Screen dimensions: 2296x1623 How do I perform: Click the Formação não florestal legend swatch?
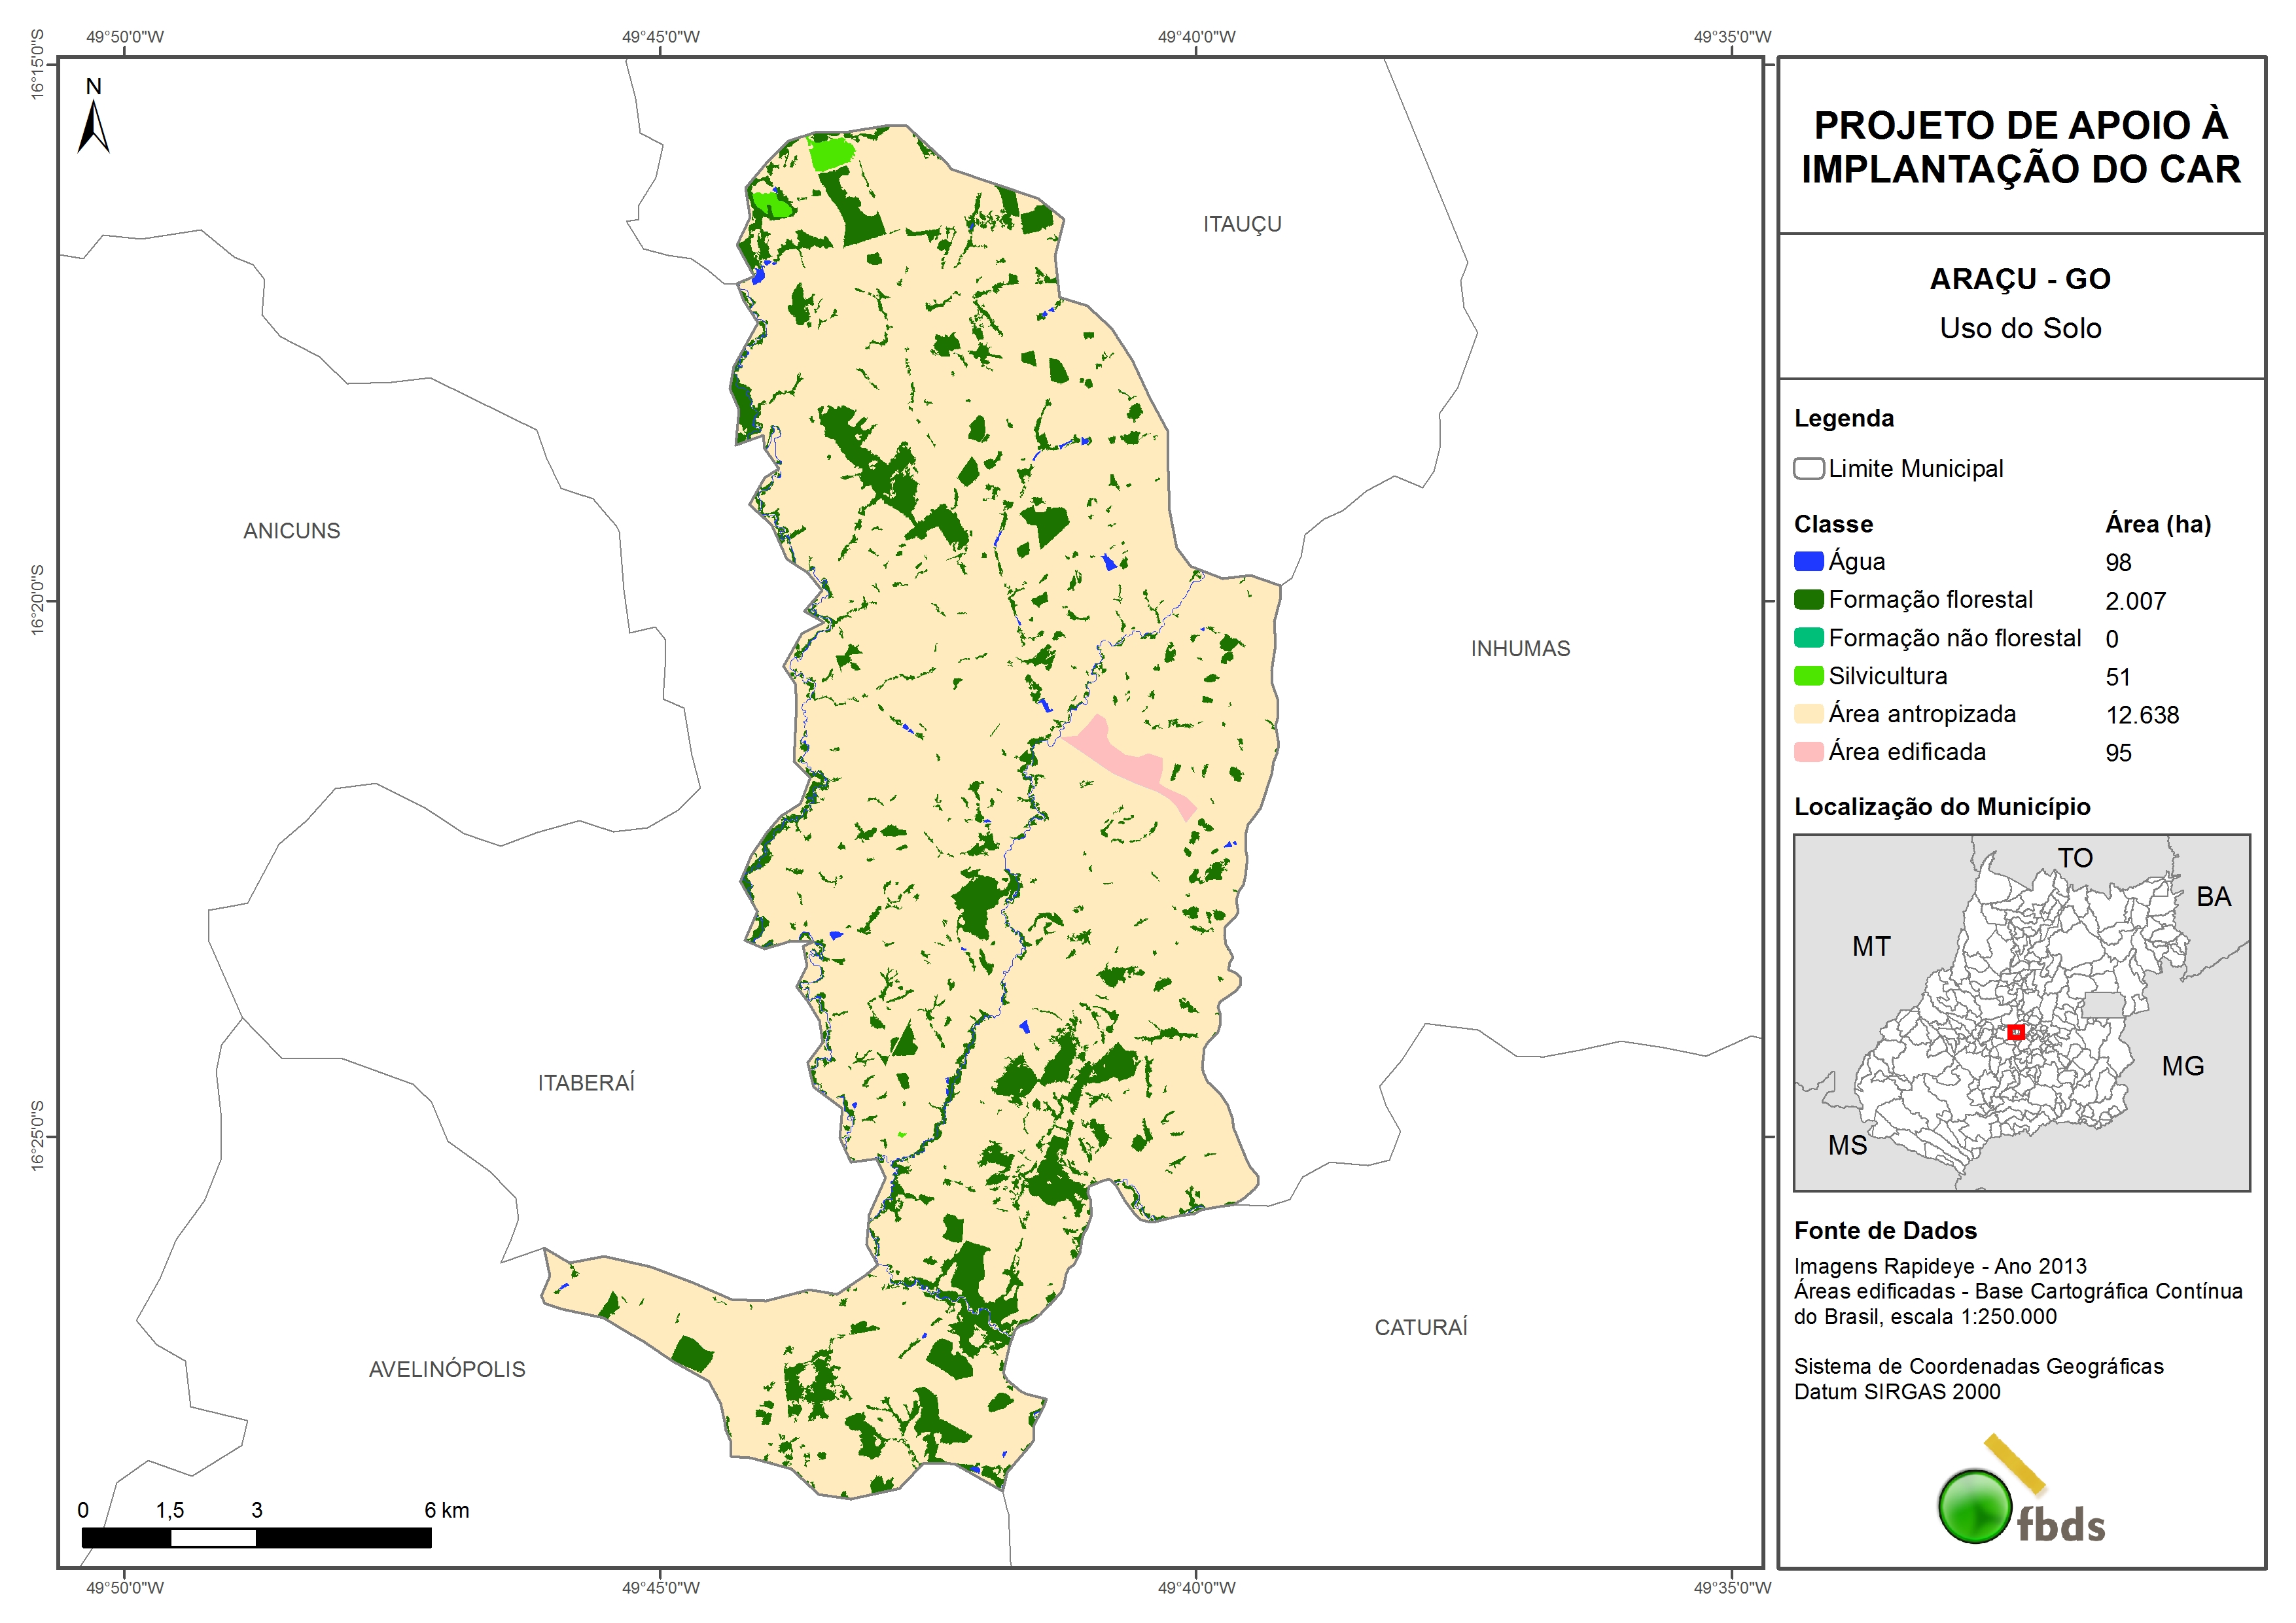1808,638
